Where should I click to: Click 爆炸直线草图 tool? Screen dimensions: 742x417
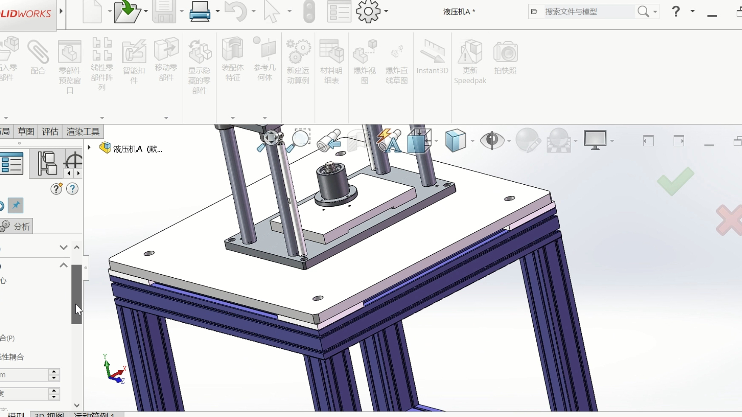pyautogui.click(x=397, y=62)
